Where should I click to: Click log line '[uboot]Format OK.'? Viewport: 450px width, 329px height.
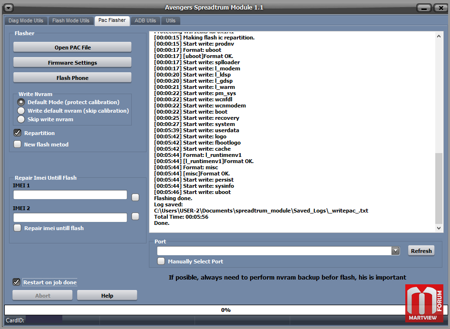click(x=194, y=56)
